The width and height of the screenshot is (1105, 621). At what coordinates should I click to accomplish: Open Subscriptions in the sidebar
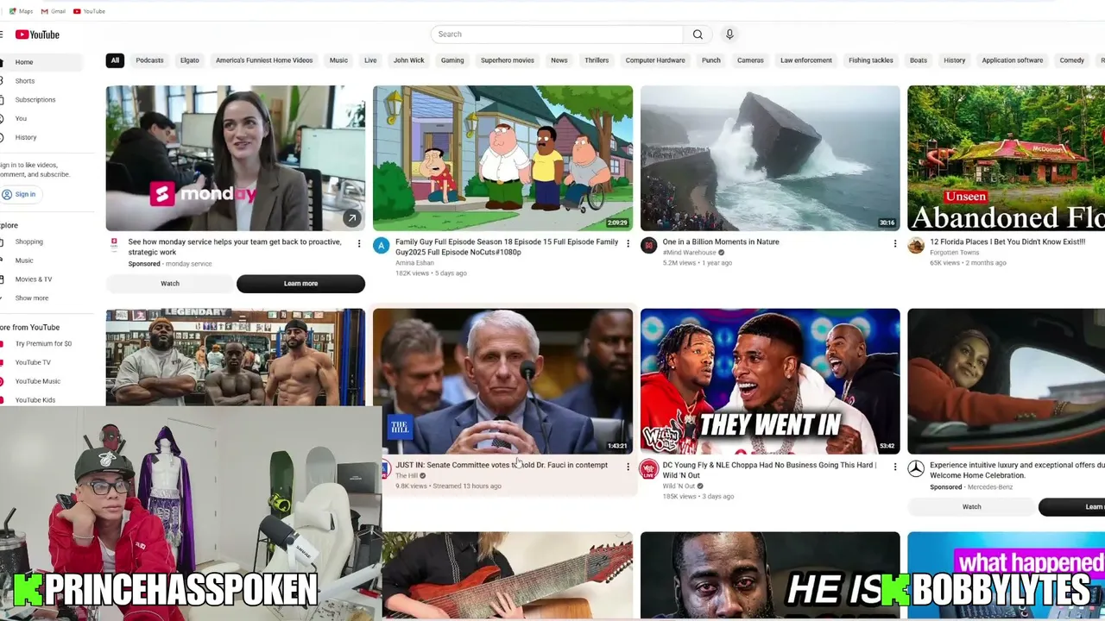click(40, 100)
